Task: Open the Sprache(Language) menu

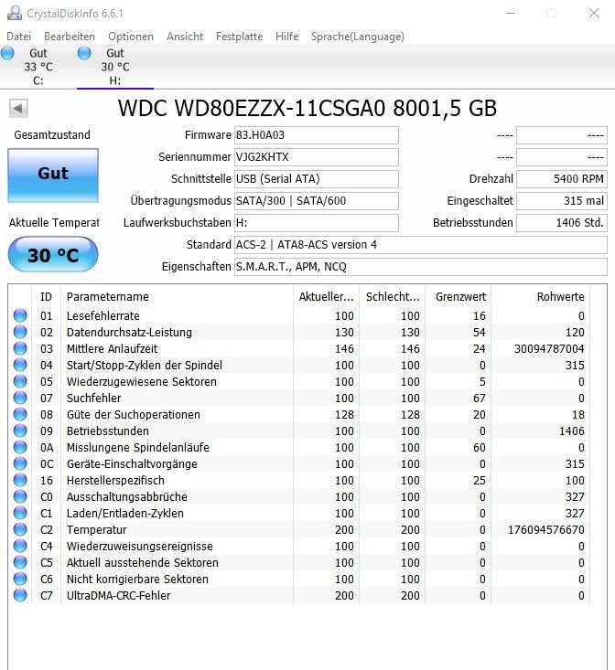Action: (x=358, y=37)
